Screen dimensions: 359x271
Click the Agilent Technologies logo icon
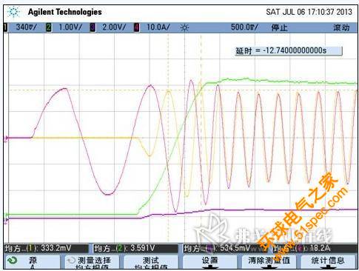coord(13,12)
